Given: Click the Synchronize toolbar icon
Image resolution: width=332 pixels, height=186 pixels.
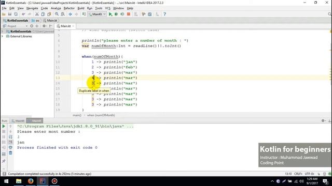Looking at the screenshot, I should (16, 14).
